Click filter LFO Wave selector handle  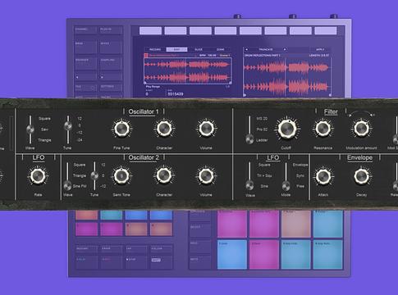(249, 185)
